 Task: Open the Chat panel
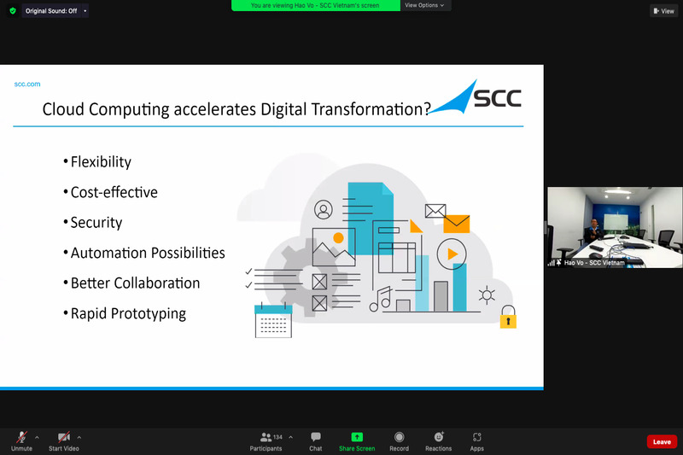coord(316,441)
